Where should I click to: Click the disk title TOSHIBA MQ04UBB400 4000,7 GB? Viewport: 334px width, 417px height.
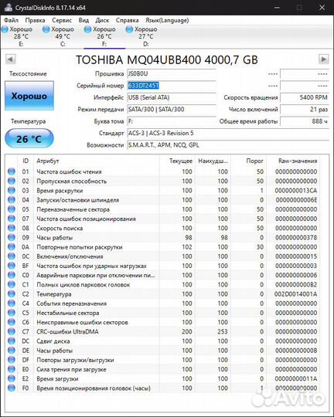point(167,59)
